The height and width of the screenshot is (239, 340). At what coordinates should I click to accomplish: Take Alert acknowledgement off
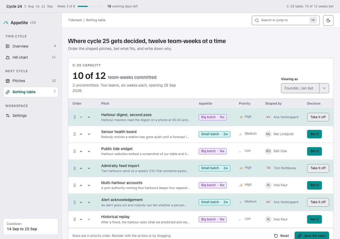[318, 202]
